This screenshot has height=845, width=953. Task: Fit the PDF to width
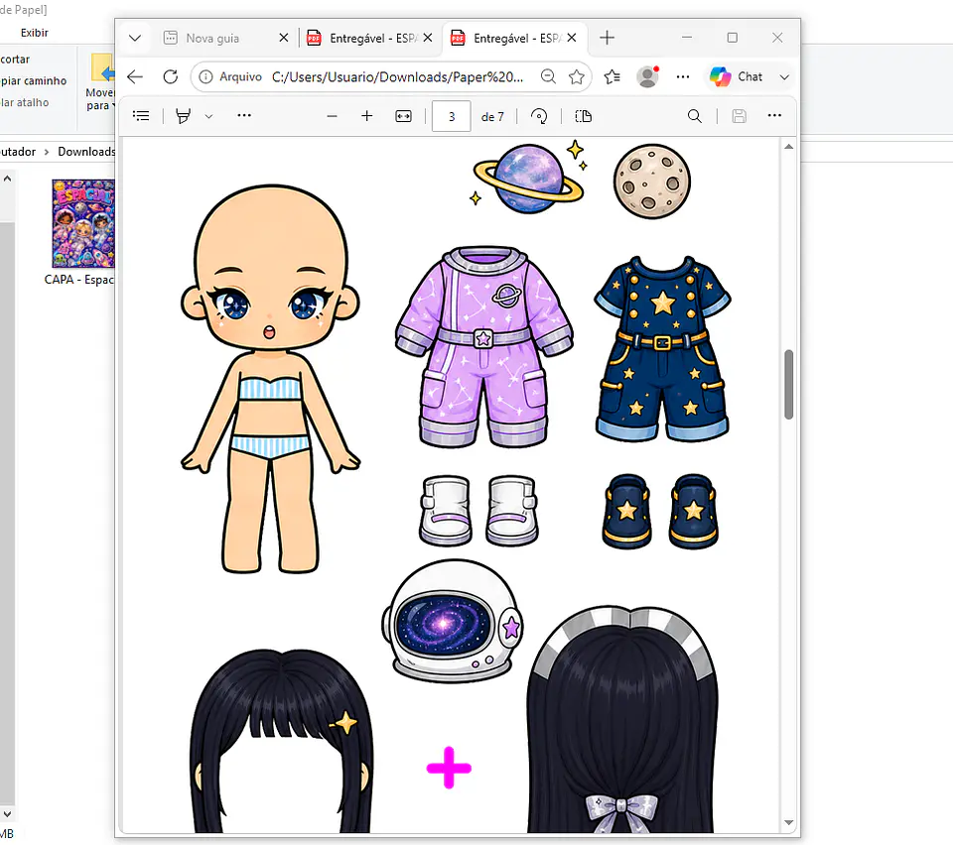tap(404, 116)
